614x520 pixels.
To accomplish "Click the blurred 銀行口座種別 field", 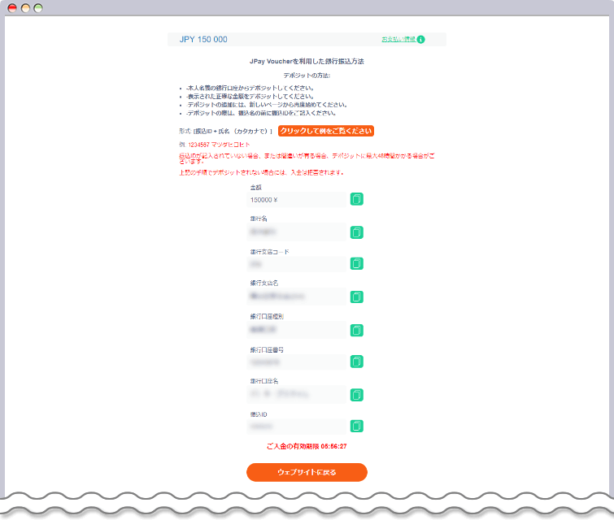I will click(x=297, y=330).
